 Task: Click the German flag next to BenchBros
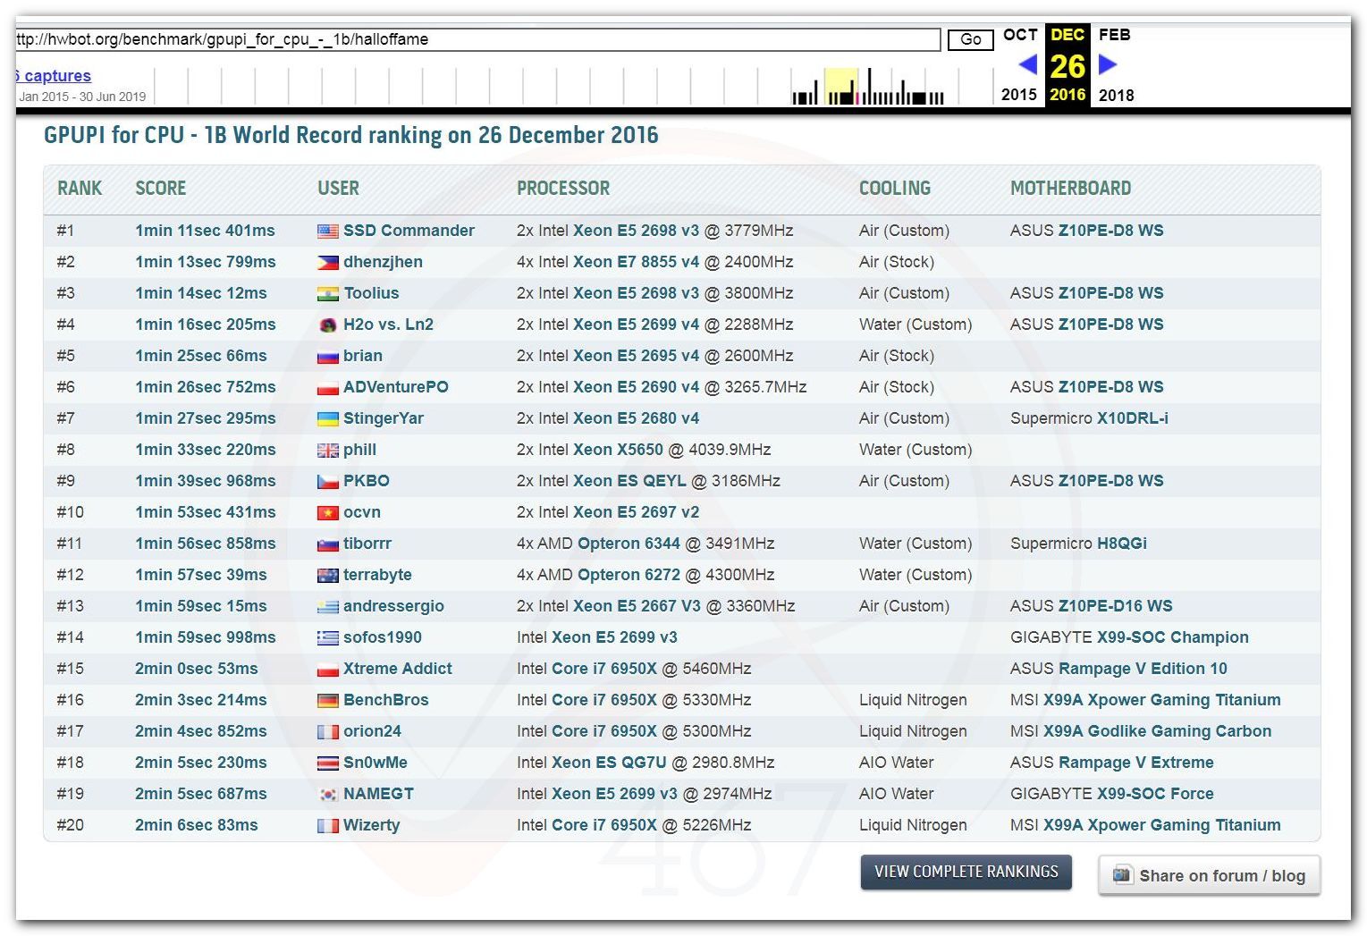327,700
